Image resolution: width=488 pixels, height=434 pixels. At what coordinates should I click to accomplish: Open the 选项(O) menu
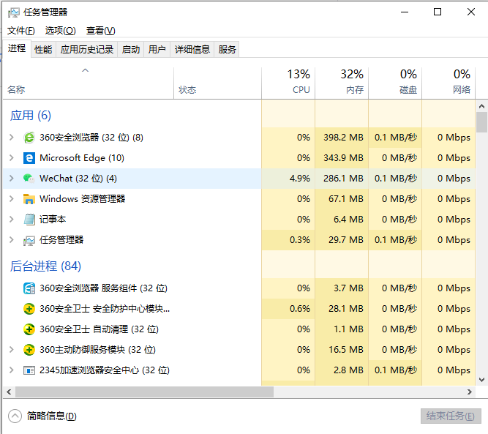pyautogui.click(x=61, y=31)
